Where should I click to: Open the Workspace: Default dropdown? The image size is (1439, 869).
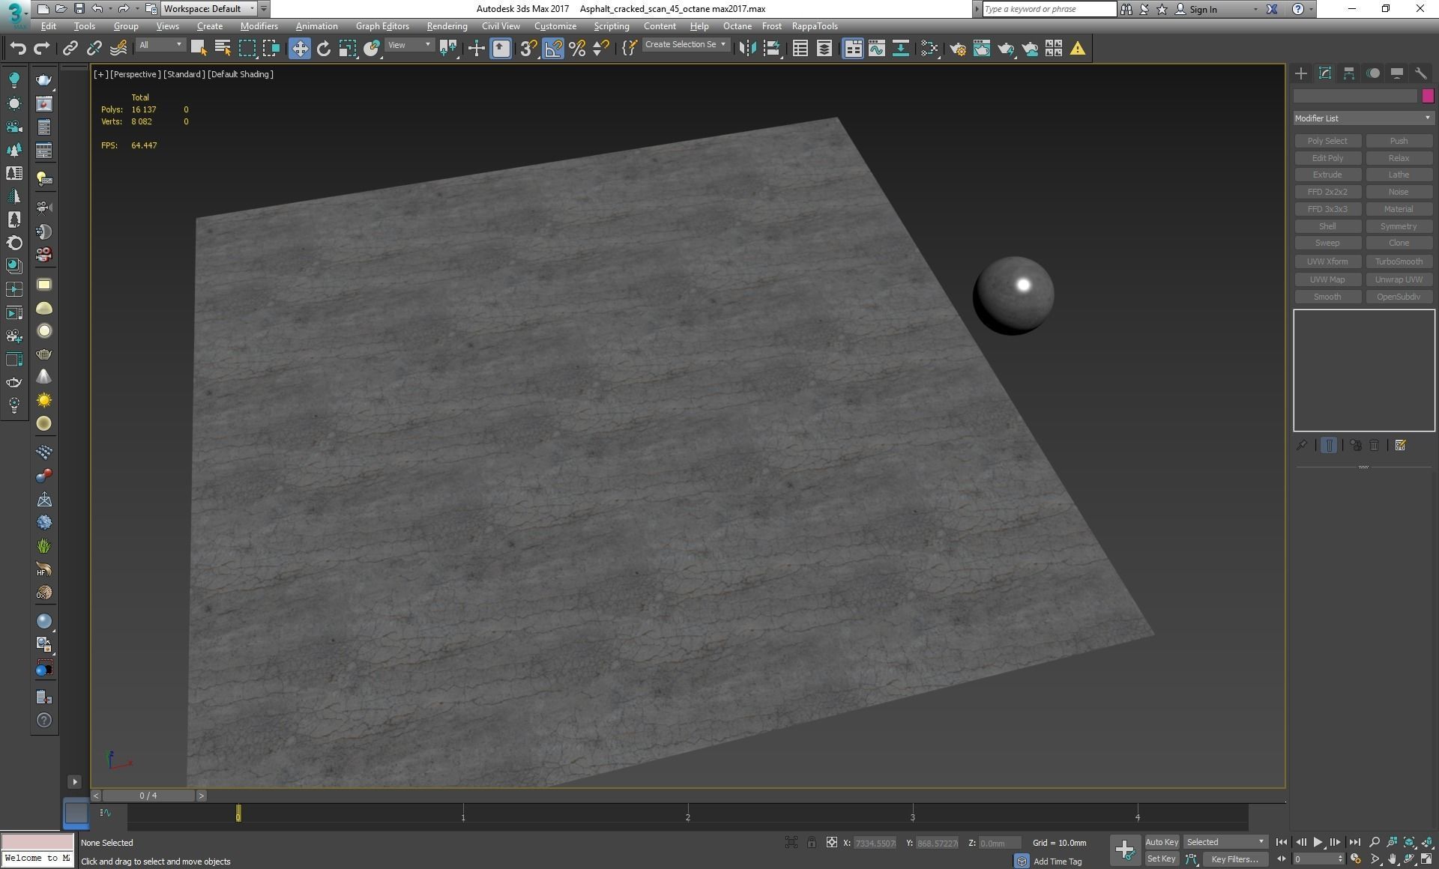210,9
